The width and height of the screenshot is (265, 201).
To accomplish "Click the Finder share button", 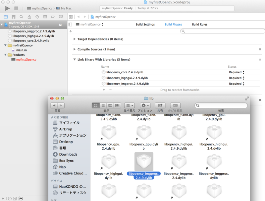I will [x=160, y=105].
